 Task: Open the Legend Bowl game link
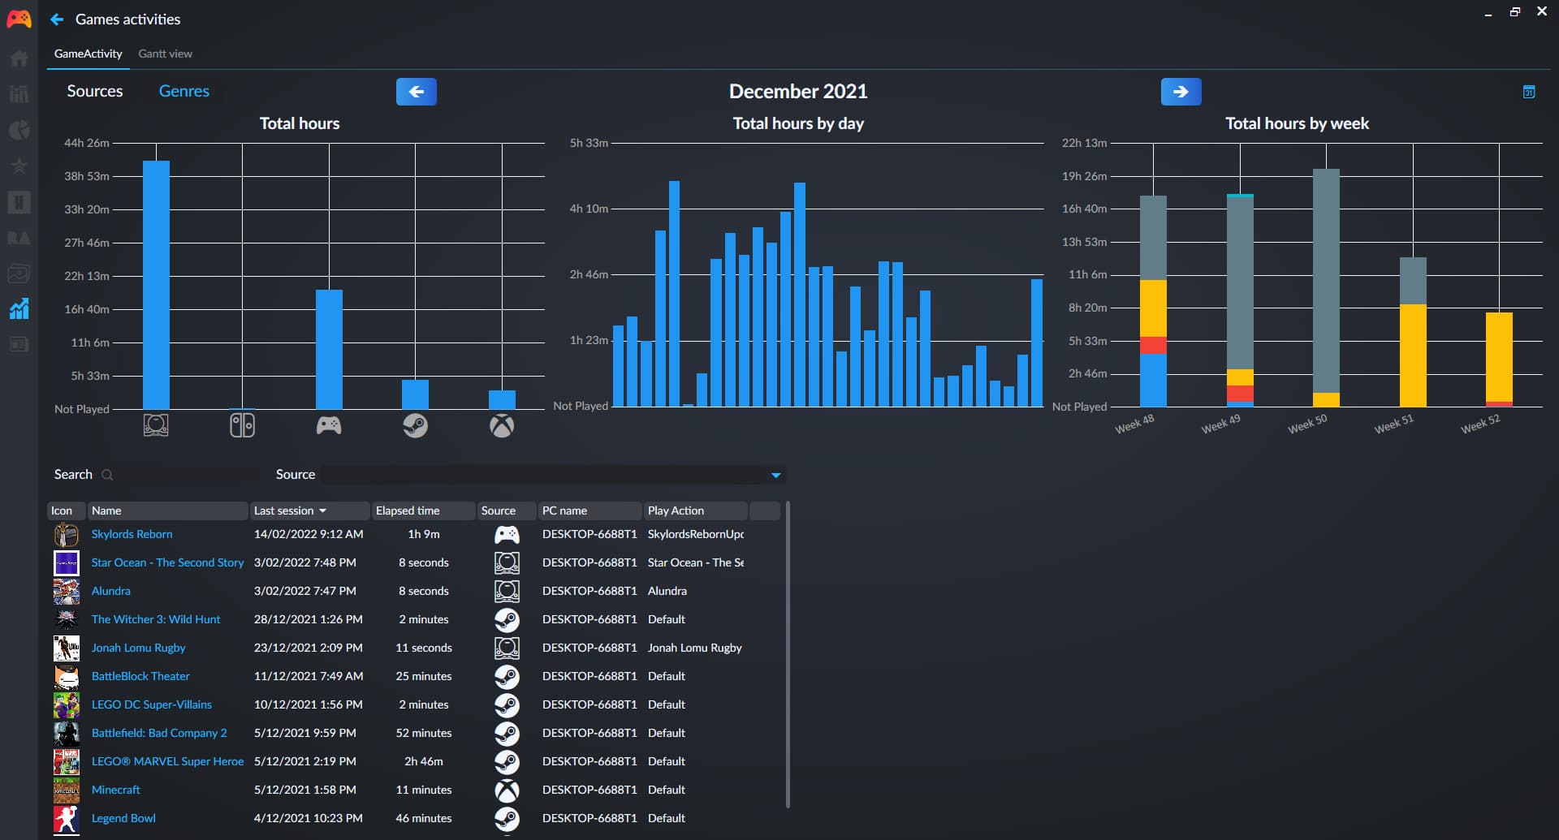coord(123,818)
